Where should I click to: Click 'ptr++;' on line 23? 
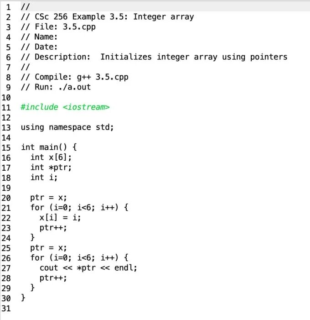(x=53, y=228)
